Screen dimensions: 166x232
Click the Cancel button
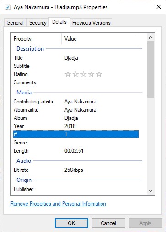108,223
